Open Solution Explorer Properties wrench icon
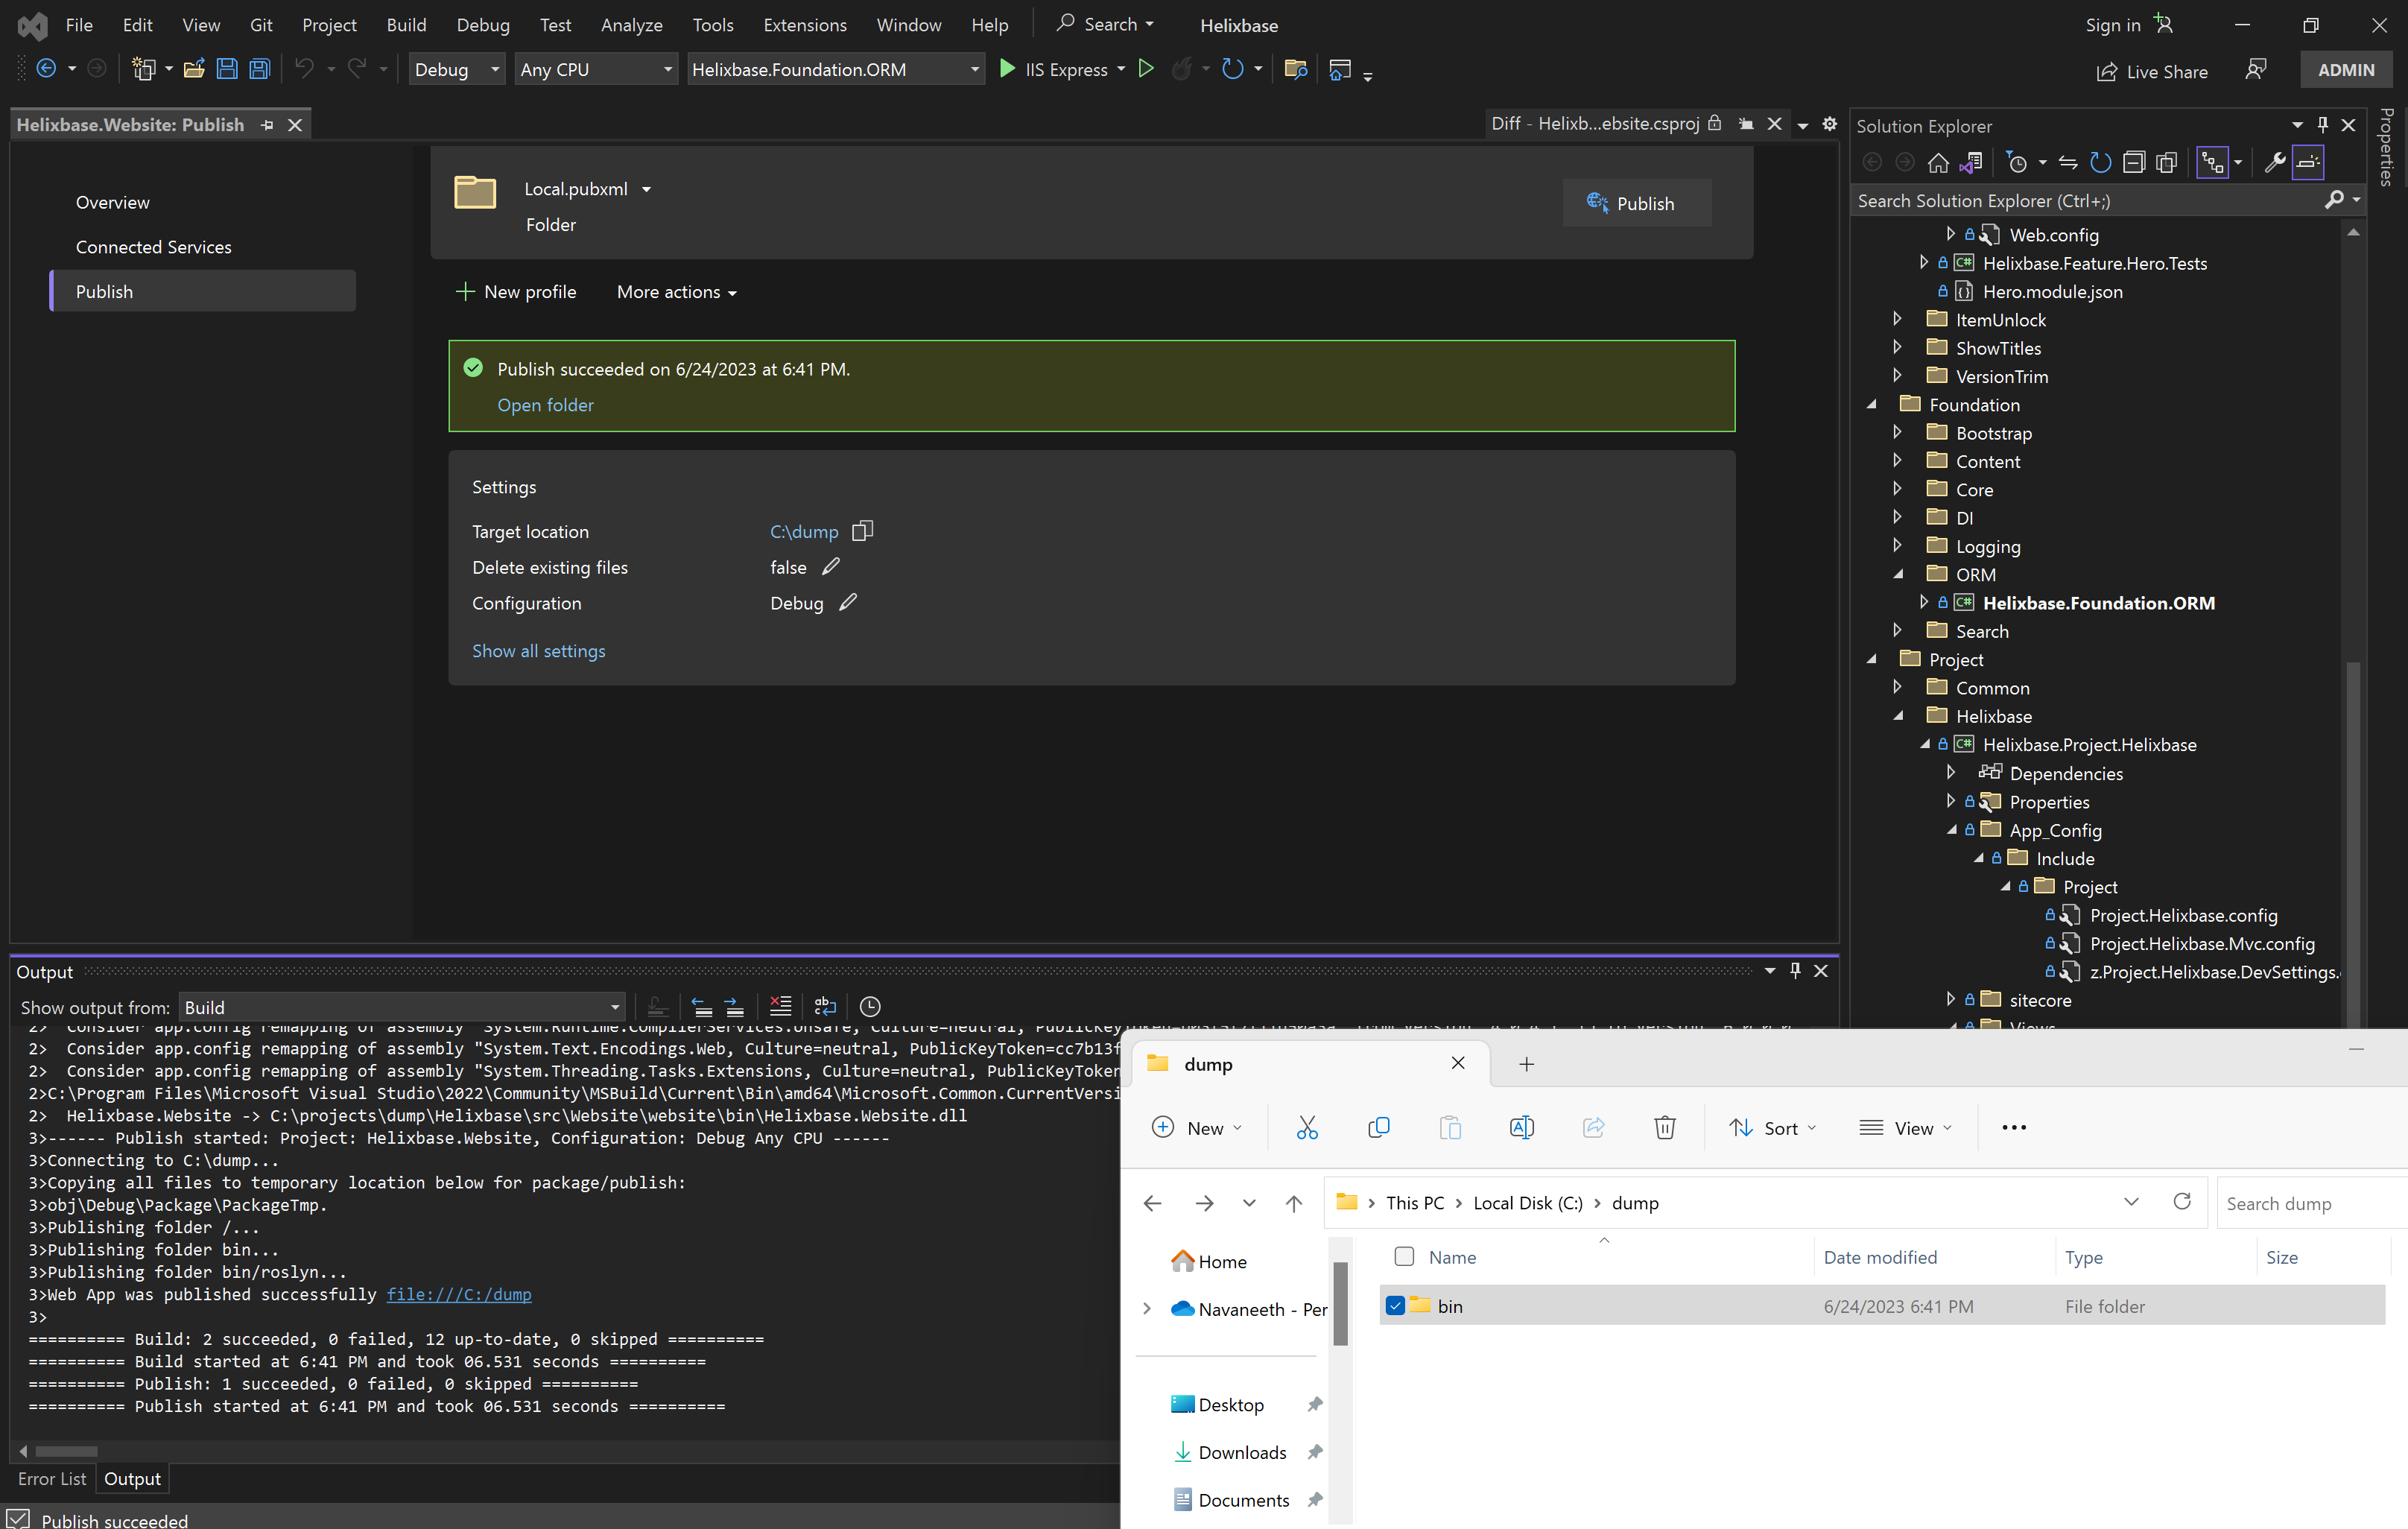Screen dimensions: 2408x1529 [x=2274, y=162]
